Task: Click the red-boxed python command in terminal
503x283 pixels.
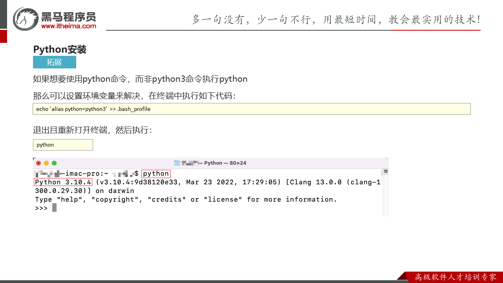Action: (156, 173)
